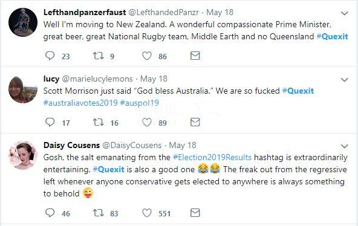Viewport: 358px width, 226px height.
Task: Expand the chevron menu on lucy's tweet
Action: click(344, 80)
